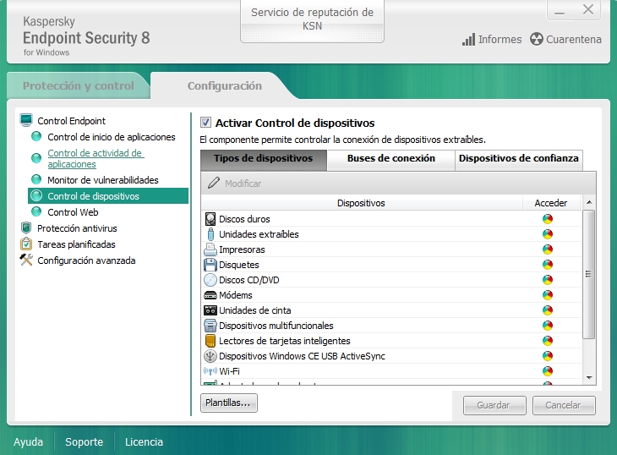Open the Dispositivos de confianza tab
The image size is (617, 455).
(518, 159)
